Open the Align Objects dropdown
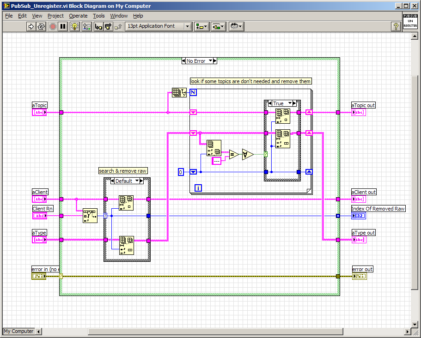The image size is (421, 338). pyautogui.click(x=201, y=26)
